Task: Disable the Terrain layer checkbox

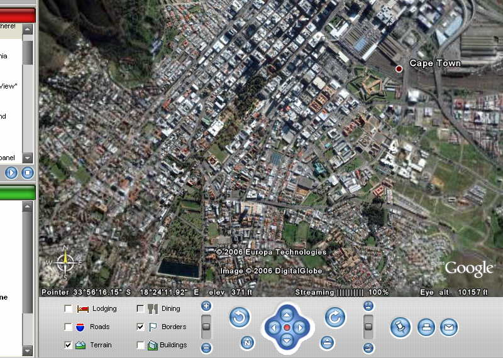Action: [x=68, y=345]
